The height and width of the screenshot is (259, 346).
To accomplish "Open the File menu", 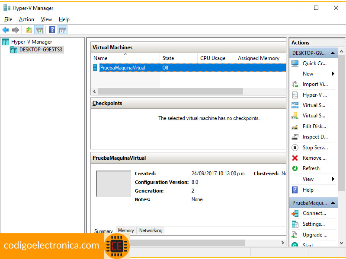I will (x=8, y=19).
